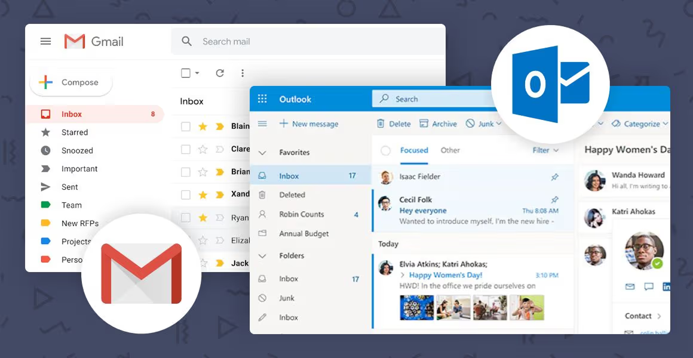Collapse the Favorites section
This screenshot has height=358, width=693.
[x=262, y=152]
